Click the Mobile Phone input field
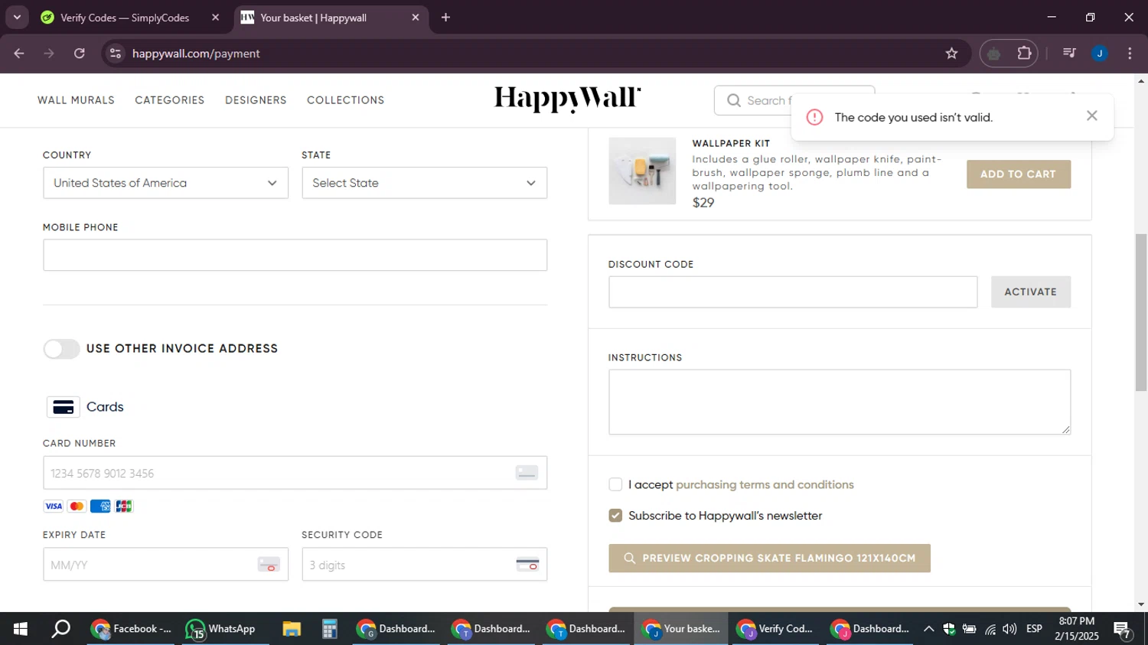The width and height of the screenshot is (1148, 645). pos(295,255)
